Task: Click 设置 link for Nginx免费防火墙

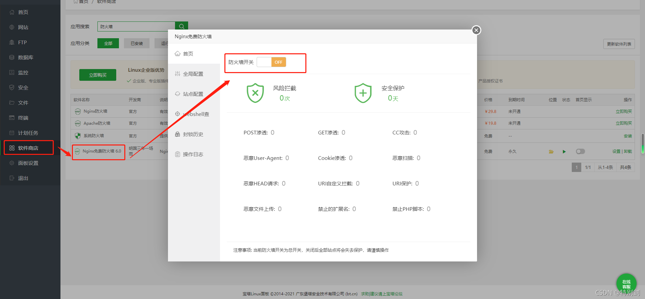Action: point(616,152)
